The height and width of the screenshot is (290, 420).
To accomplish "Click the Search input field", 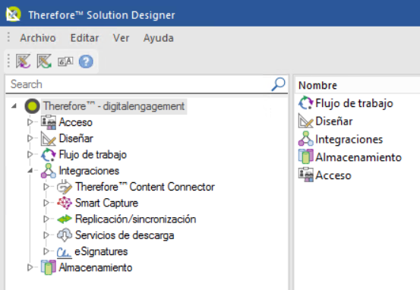I will point(138,84).
